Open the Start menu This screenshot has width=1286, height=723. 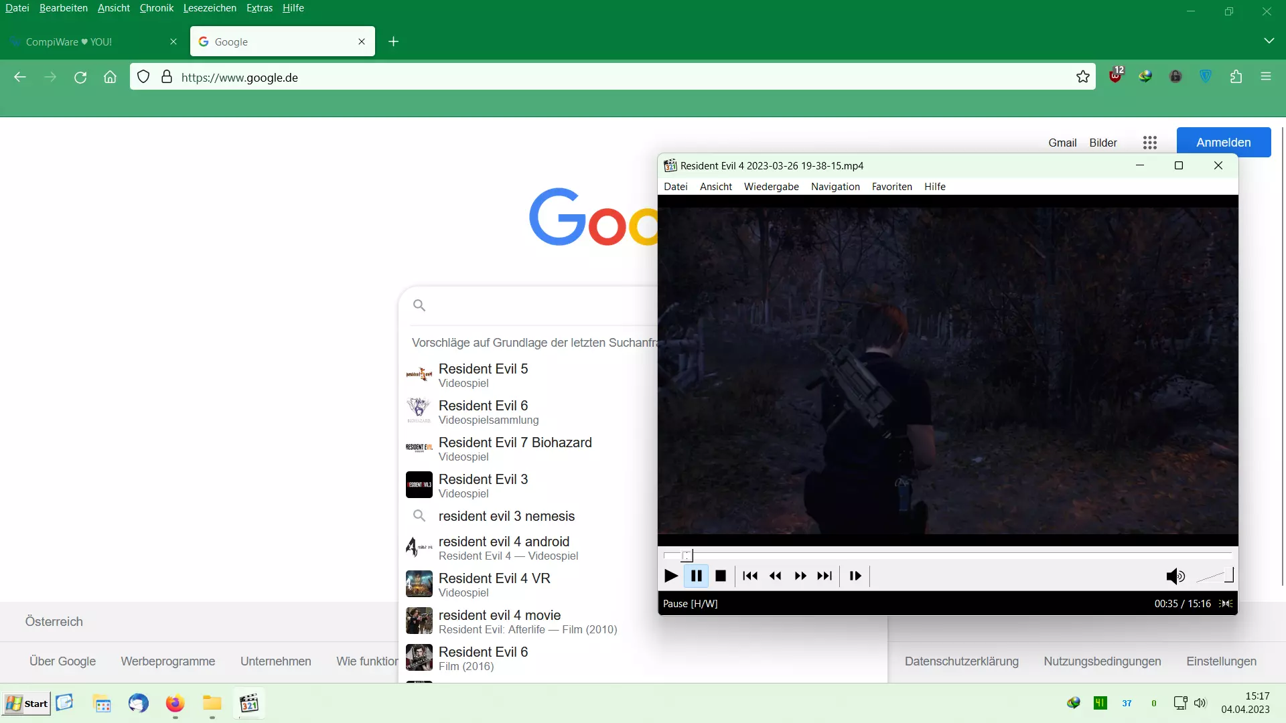tap(26, 704)
